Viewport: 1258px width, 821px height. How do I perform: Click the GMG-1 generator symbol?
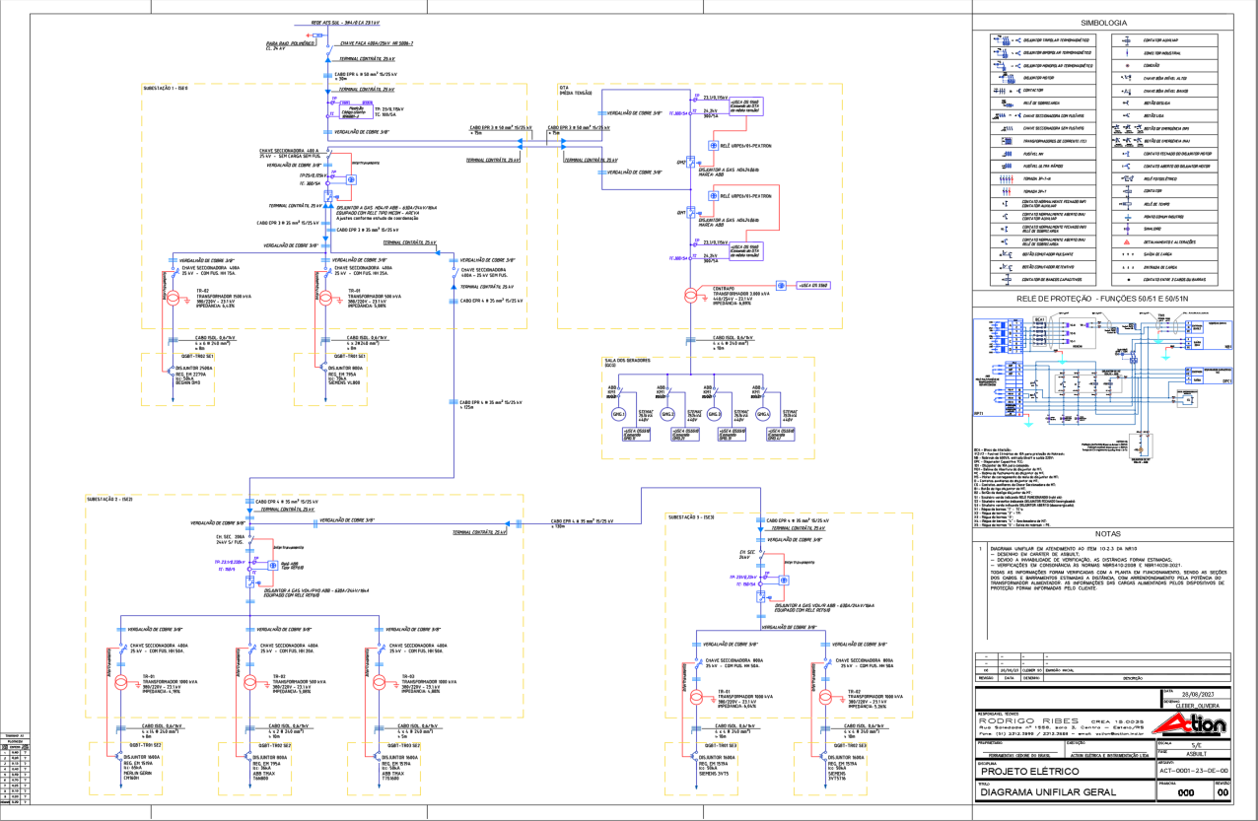tap(620, 414)
